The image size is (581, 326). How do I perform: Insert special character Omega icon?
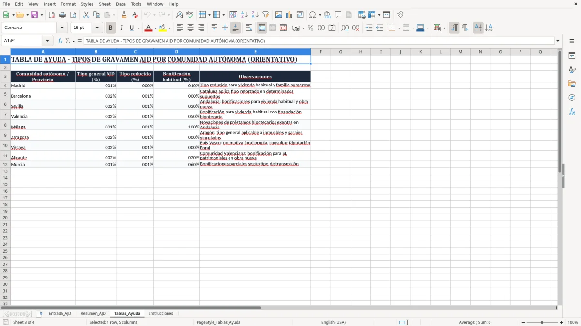pos(313,15)
